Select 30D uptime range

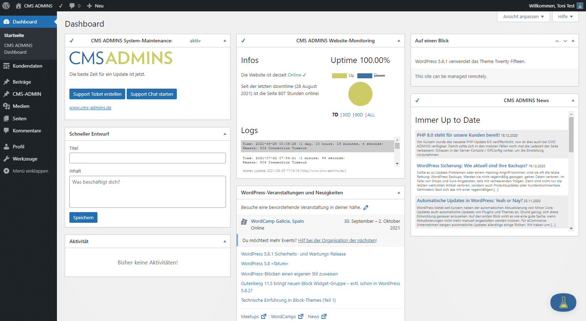tap(347, 115)
